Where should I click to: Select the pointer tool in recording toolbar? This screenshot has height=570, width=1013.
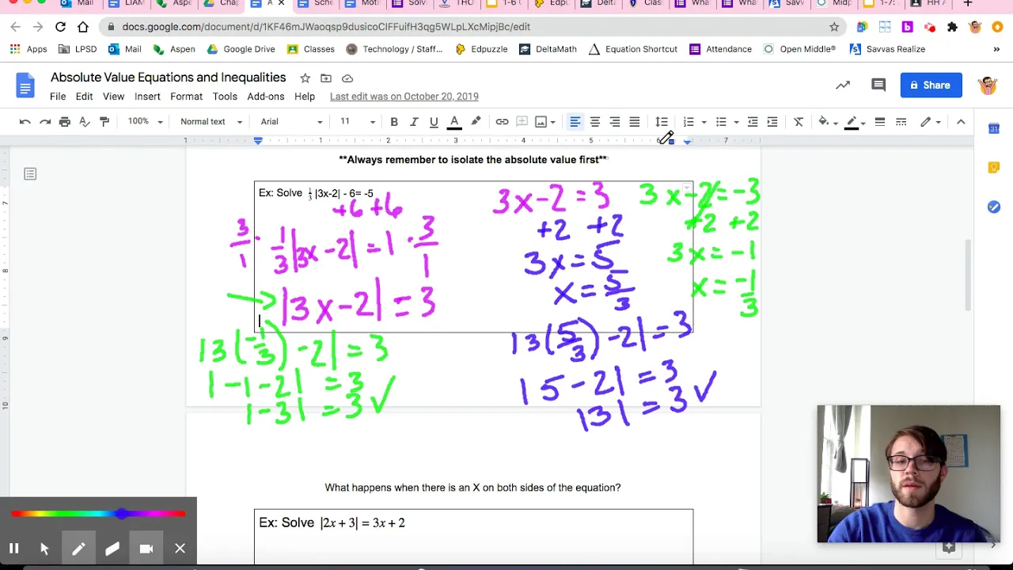(x=44, y=549)
